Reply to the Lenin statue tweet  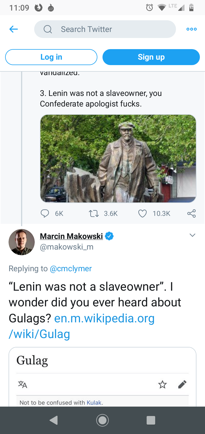(x=45, y=213)
